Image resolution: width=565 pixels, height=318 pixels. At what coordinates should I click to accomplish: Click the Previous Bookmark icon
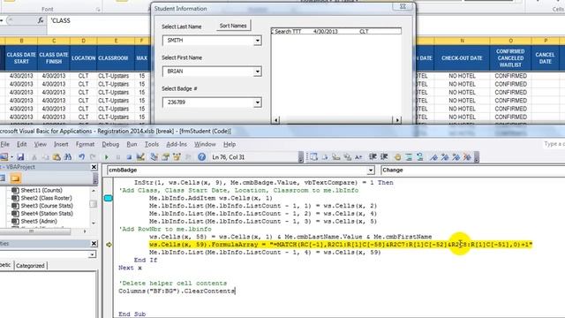click(456, 157)
